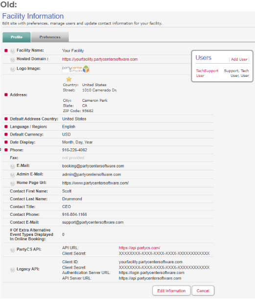This screenshot has width=255, height=299.
Task: Click ZIP Code value '95682'
Action: (x=88, y=111)
